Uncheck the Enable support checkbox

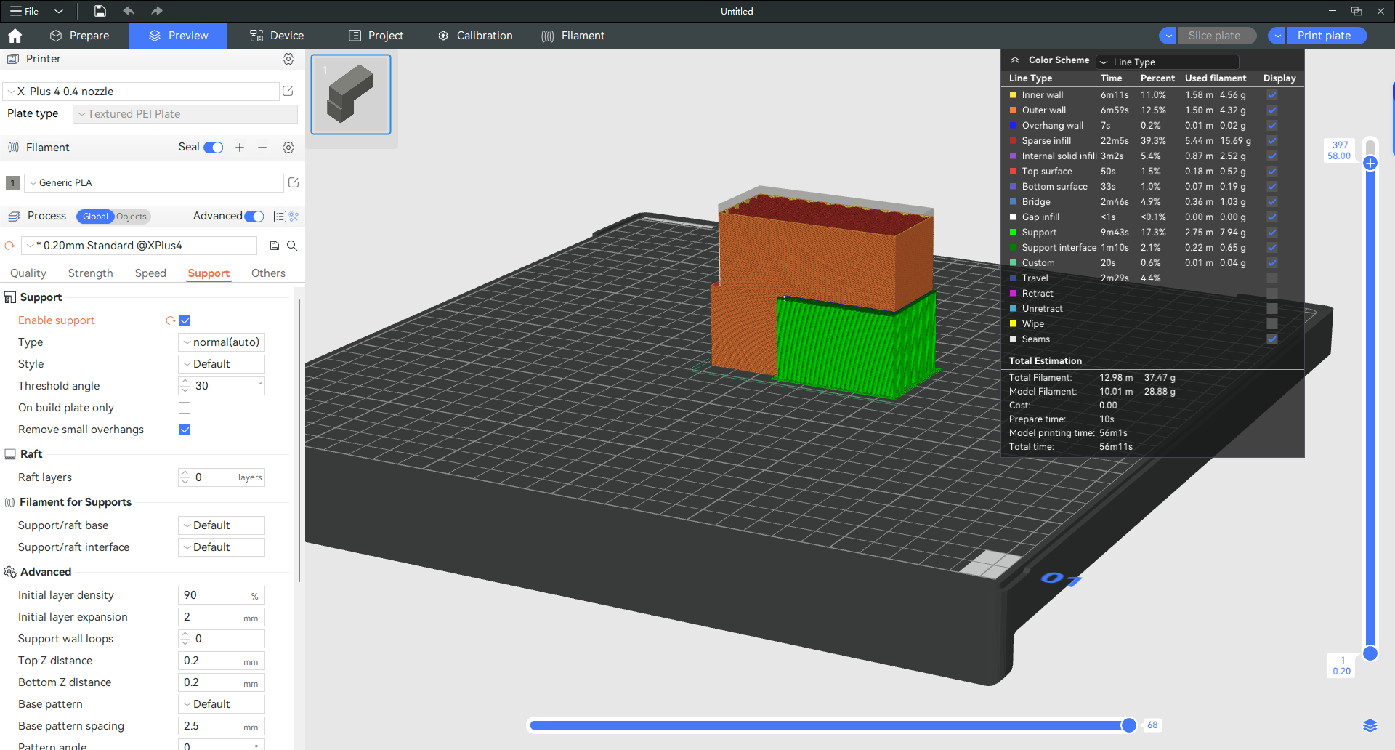click(185, 320)
